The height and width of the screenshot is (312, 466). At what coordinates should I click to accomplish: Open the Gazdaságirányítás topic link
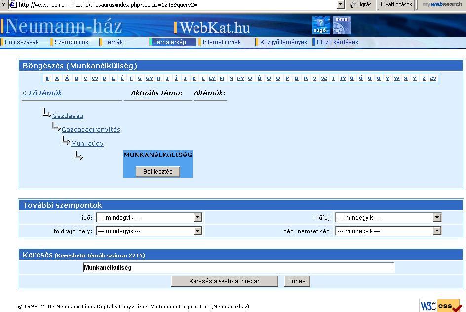[x=91, y=129]
